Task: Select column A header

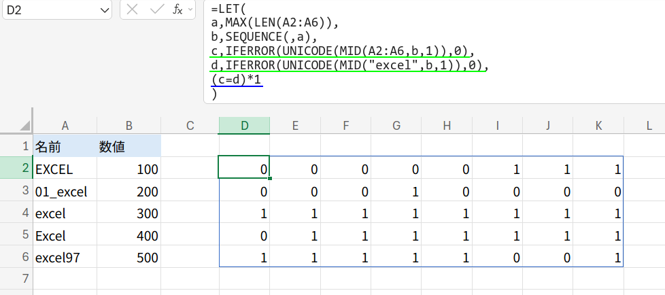Action: 65,125
